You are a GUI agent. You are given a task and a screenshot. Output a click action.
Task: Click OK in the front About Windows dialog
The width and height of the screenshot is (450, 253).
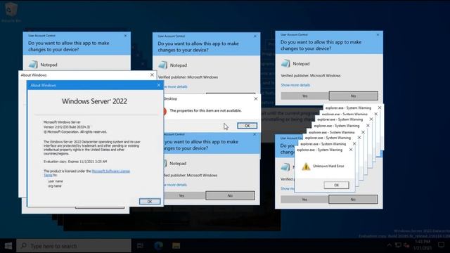(150, 202)
